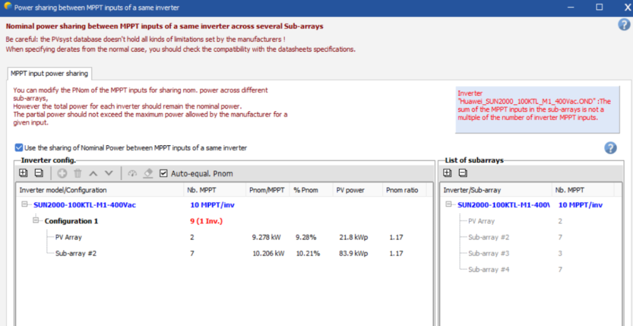Viewport: 633px width, 326px height.
Task: Uncheck sharing of Nominal Power between MPPT inputs
Action: [19, 148]
